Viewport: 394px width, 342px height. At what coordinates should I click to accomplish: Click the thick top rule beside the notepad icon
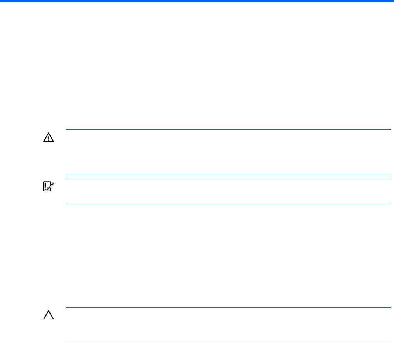click(228, 179)
